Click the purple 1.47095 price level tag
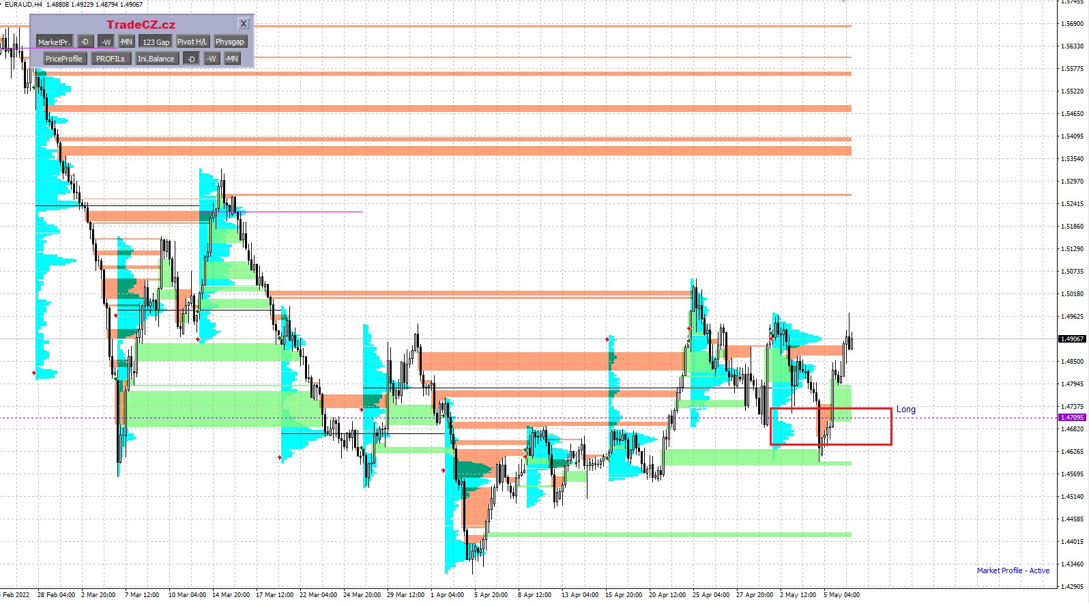The height and width of the screenshot is (606, 1089). [x=1071, y=418]
